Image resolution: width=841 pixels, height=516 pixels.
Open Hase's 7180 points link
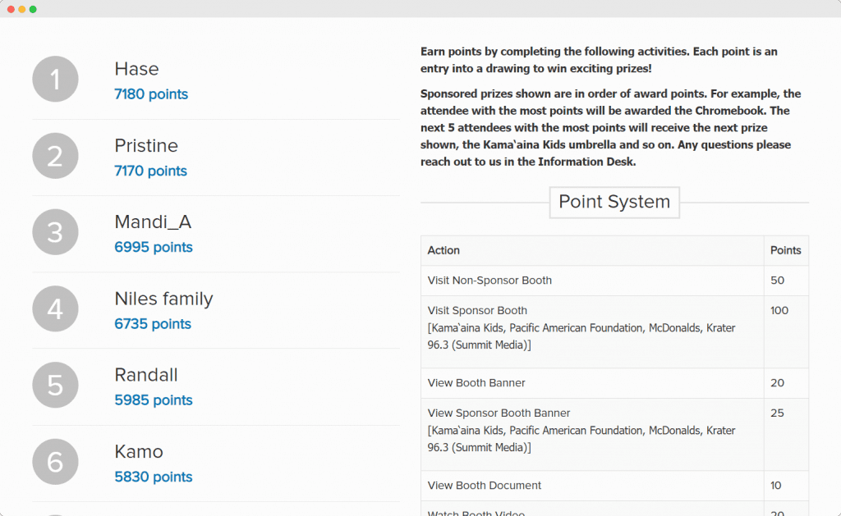click(x=151, y=94)
